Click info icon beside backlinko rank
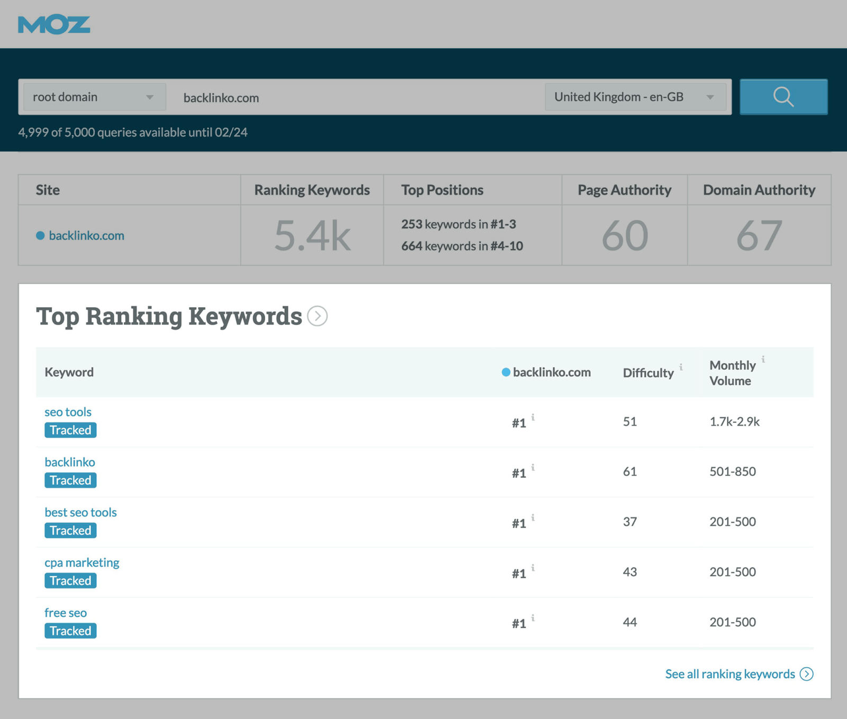 tap(533, 467)
